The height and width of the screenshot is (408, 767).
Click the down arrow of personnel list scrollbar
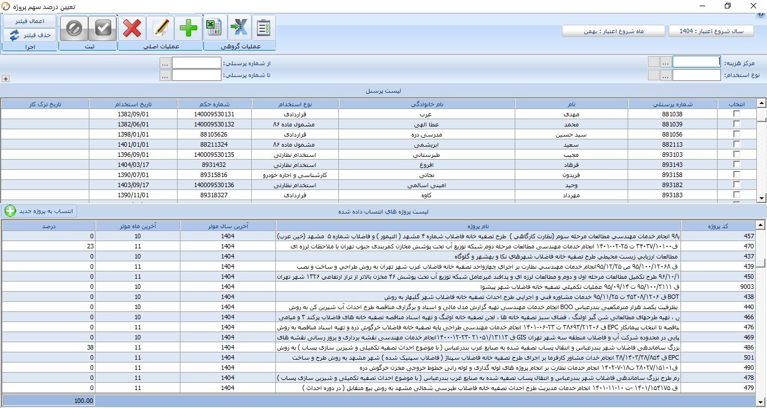coord(761,198)
